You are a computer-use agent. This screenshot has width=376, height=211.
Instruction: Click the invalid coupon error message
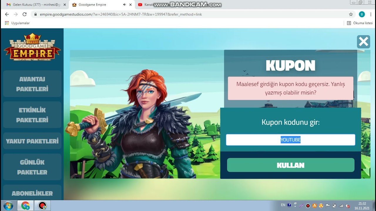291,88
